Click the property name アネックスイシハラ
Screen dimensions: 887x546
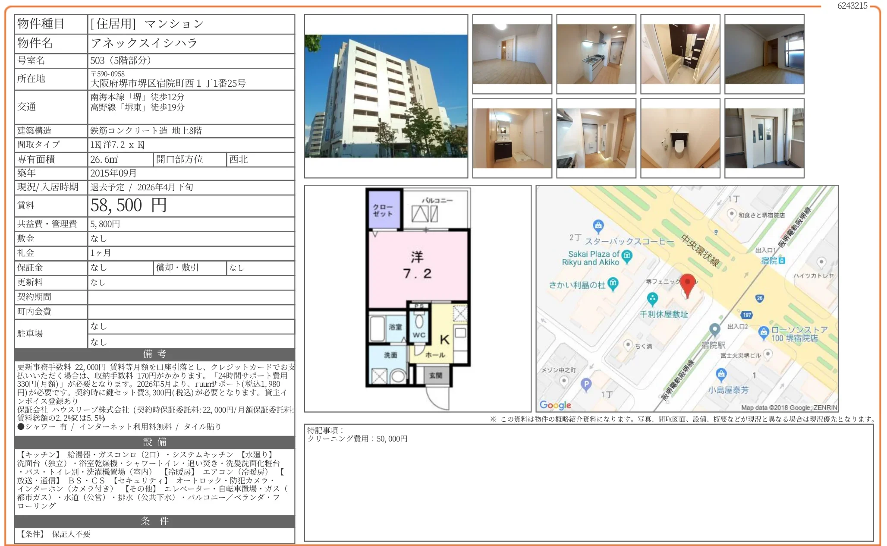(x=144, y=43)
